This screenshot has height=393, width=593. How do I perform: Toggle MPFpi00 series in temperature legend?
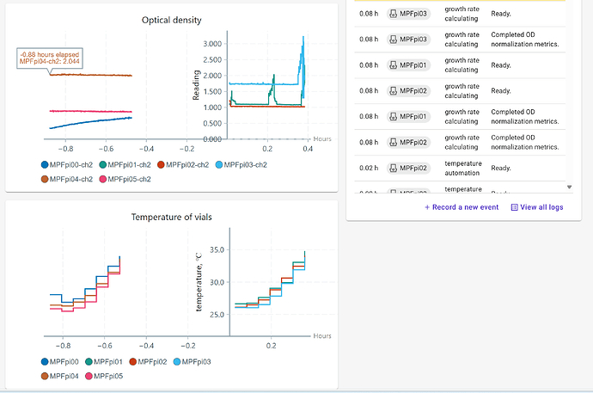[60, 362]
